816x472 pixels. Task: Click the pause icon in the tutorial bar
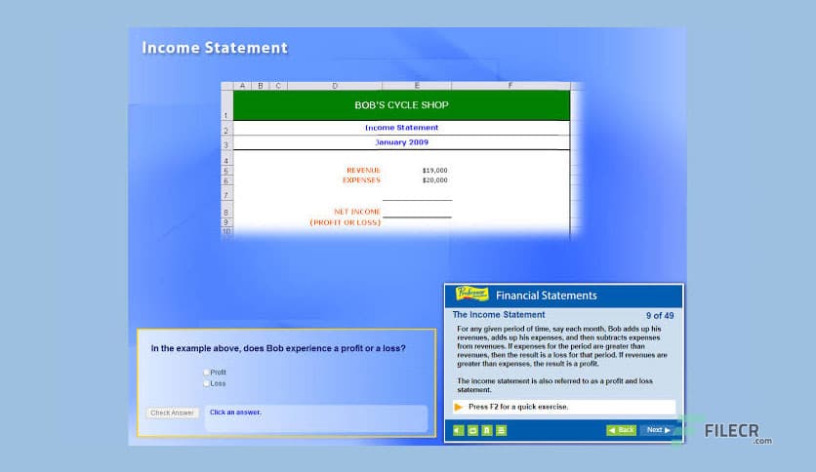487,430
